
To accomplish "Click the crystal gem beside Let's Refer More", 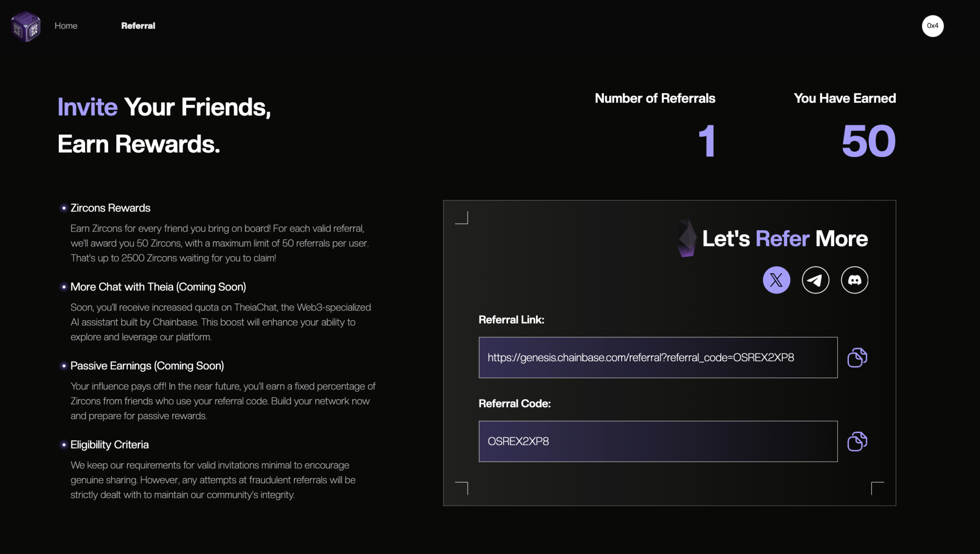I will (x=687, y=238).
